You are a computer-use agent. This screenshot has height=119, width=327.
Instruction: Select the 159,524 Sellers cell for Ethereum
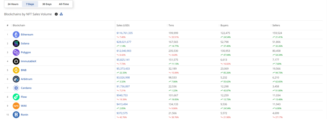278,33
